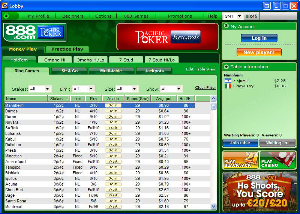This screenshot has height=214, width=300.
Task: Sort by the Stakes column header
Action: point(59,99)
